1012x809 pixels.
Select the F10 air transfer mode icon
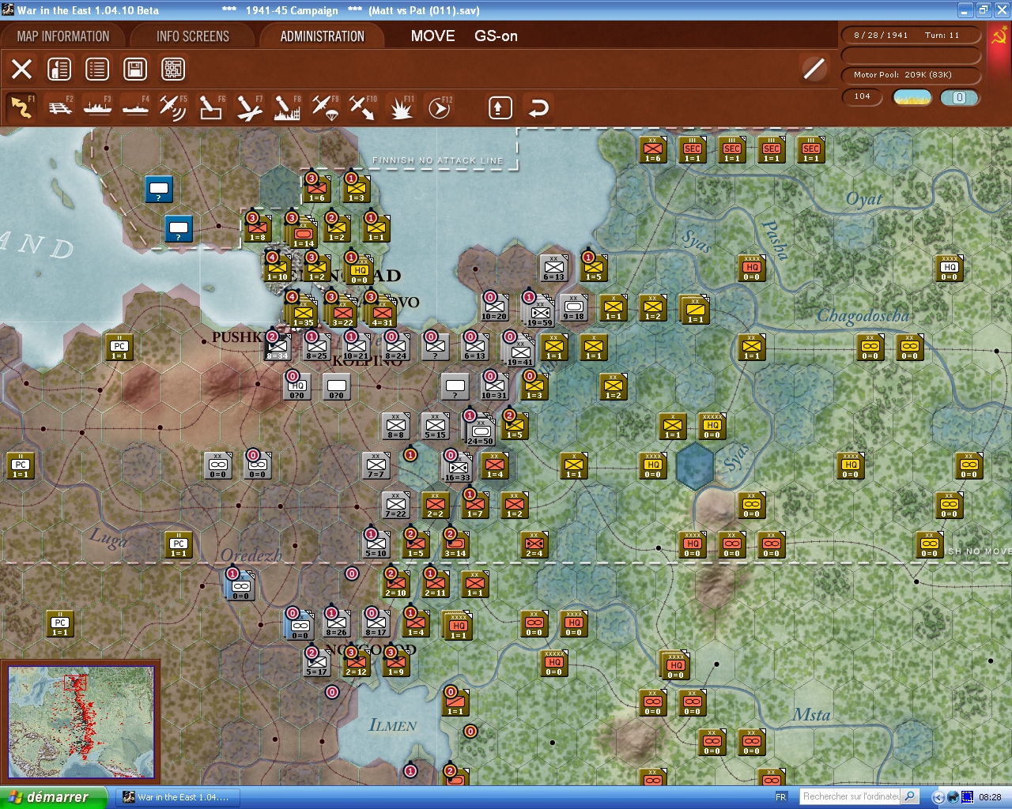tap(363, 107)
